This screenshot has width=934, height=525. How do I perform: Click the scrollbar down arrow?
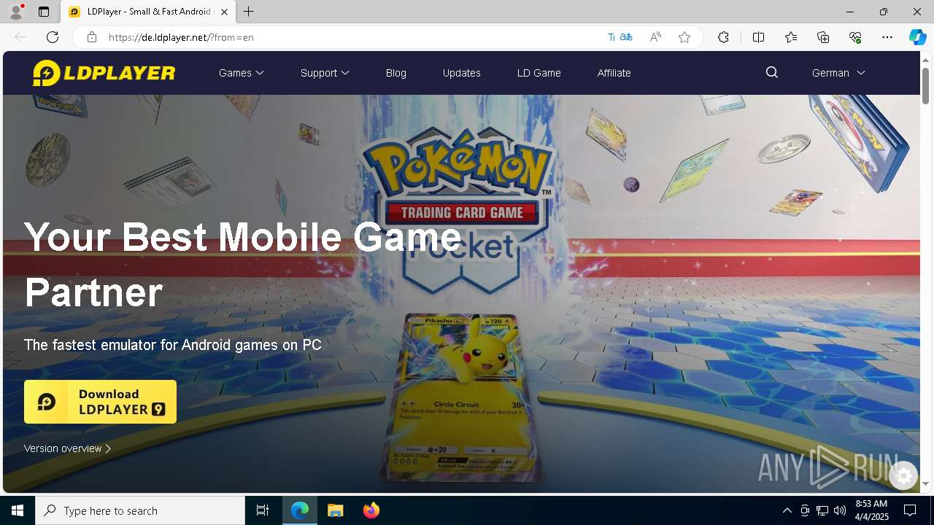(x=926, y=483)
